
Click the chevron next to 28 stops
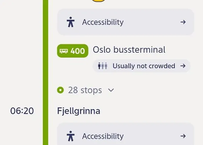(x=111, y=90)
